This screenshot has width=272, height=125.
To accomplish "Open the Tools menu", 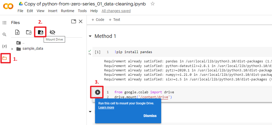I will pyautogui.click(x=82, y=11).
